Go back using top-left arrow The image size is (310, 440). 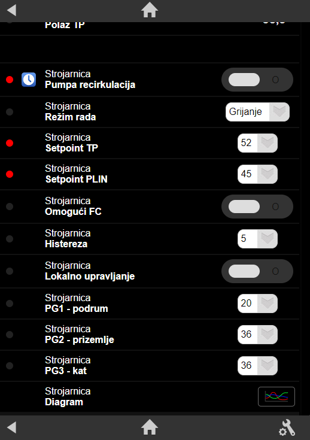click(11, 10)
